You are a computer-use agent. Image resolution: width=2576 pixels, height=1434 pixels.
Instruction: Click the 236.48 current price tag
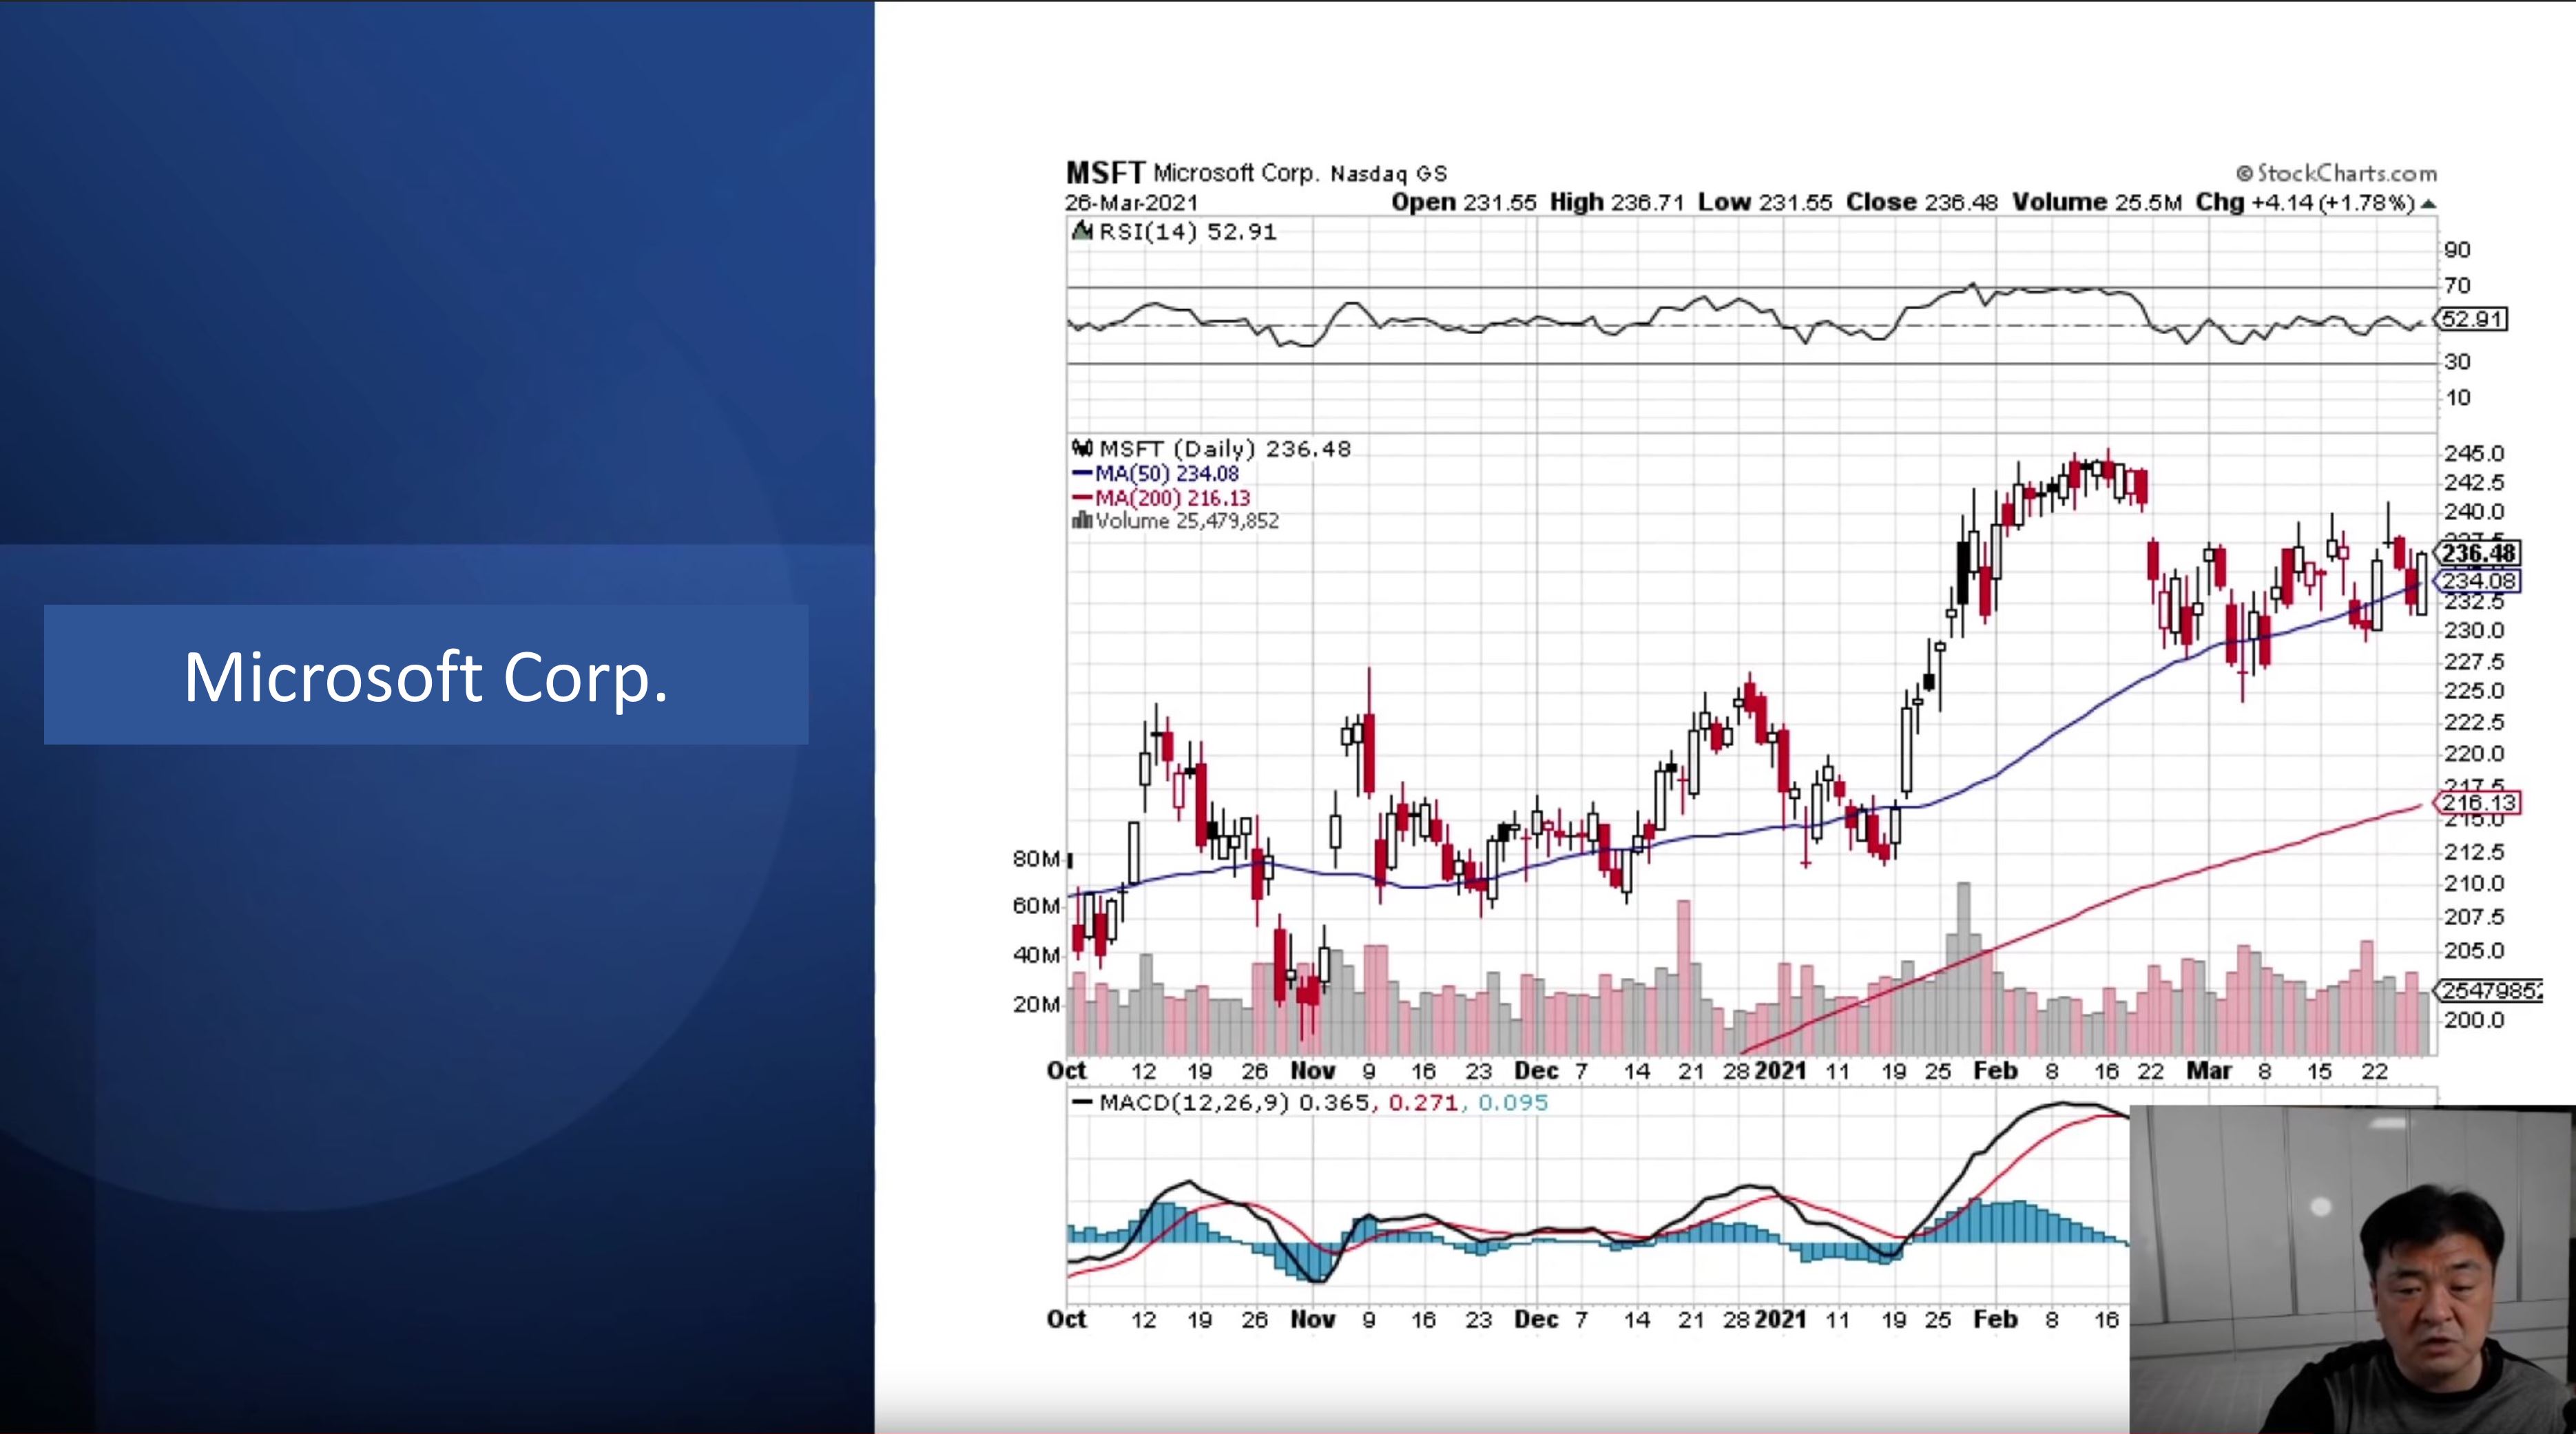point(2478,553)
